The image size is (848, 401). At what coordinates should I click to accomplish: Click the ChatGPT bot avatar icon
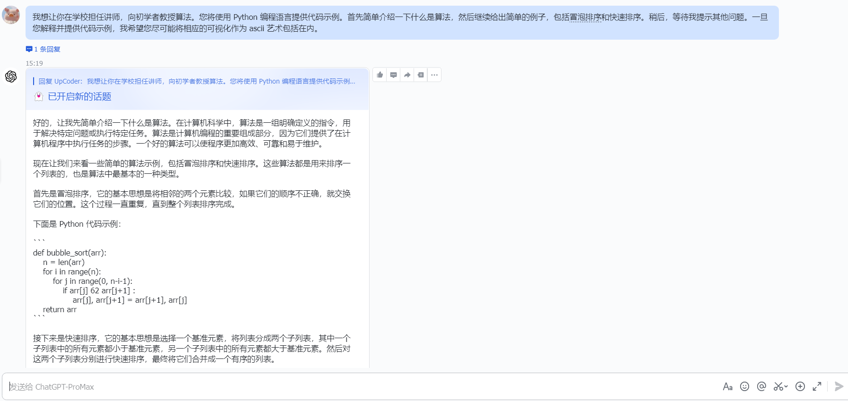coord(11,77)
